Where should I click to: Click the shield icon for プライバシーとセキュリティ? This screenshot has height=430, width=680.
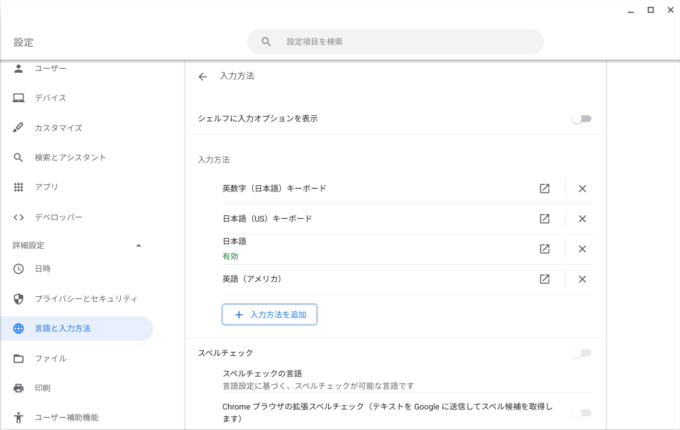click(x=19, y=299)
